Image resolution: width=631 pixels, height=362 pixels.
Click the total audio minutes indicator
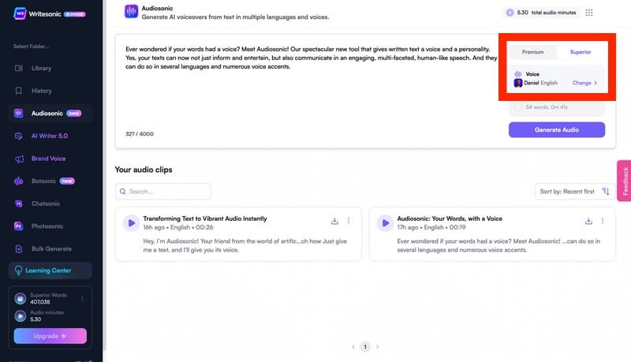click(541, 13)
